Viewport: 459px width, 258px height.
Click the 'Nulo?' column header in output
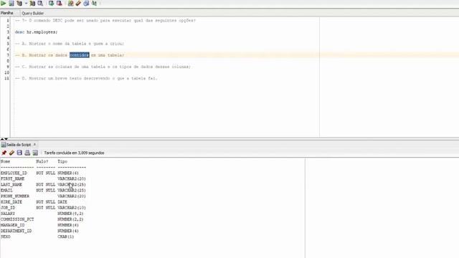[42, 161]
